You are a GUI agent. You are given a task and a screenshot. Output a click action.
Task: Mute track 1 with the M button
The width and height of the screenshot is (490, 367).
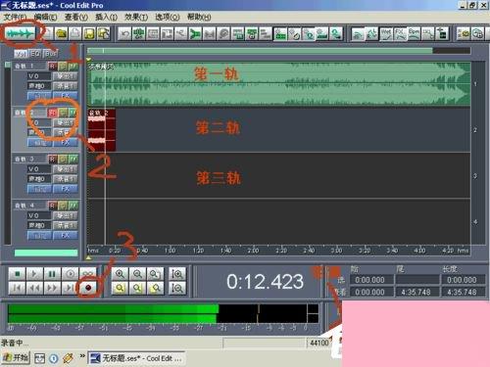point(73,67)
